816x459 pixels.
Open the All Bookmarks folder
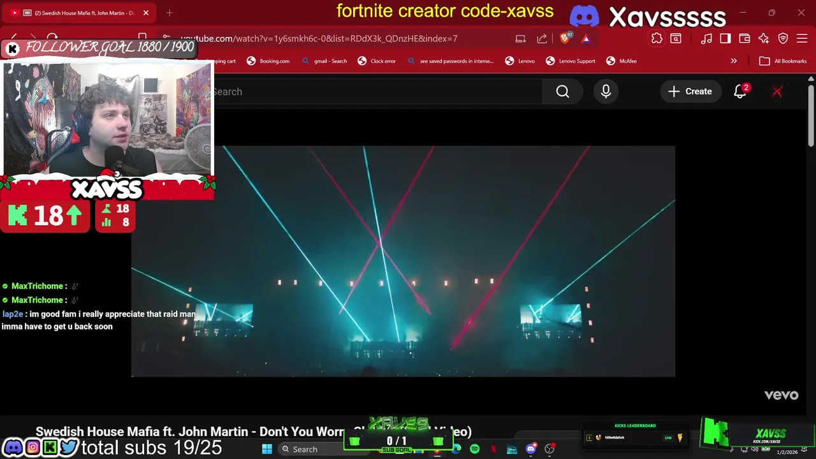coord(783,61)
